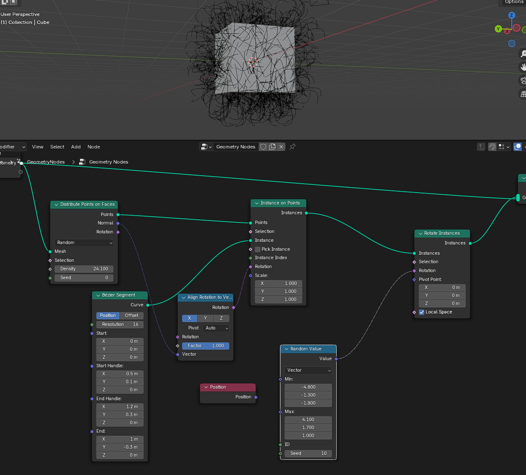Unlink the Geometry Nodes datablock with X
This screenshot has height=475, width=526.
pos(281,147)
